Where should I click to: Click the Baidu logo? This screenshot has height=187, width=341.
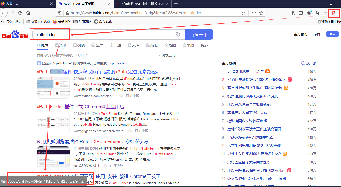(15, 35)
